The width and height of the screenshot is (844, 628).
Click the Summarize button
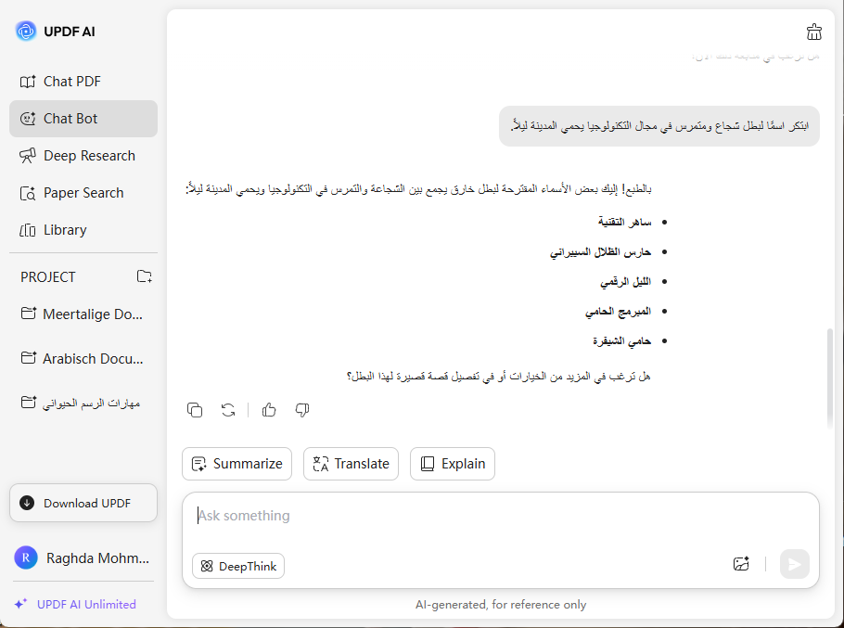237,464
